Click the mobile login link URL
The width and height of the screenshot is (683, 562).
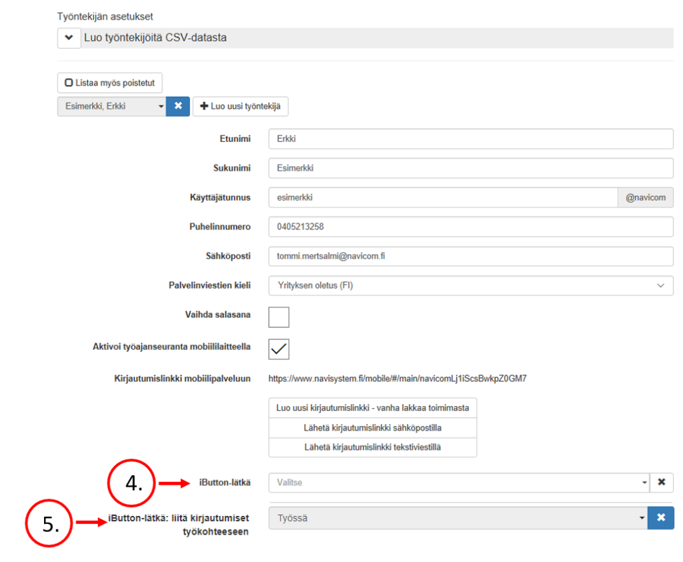[398, 379]
